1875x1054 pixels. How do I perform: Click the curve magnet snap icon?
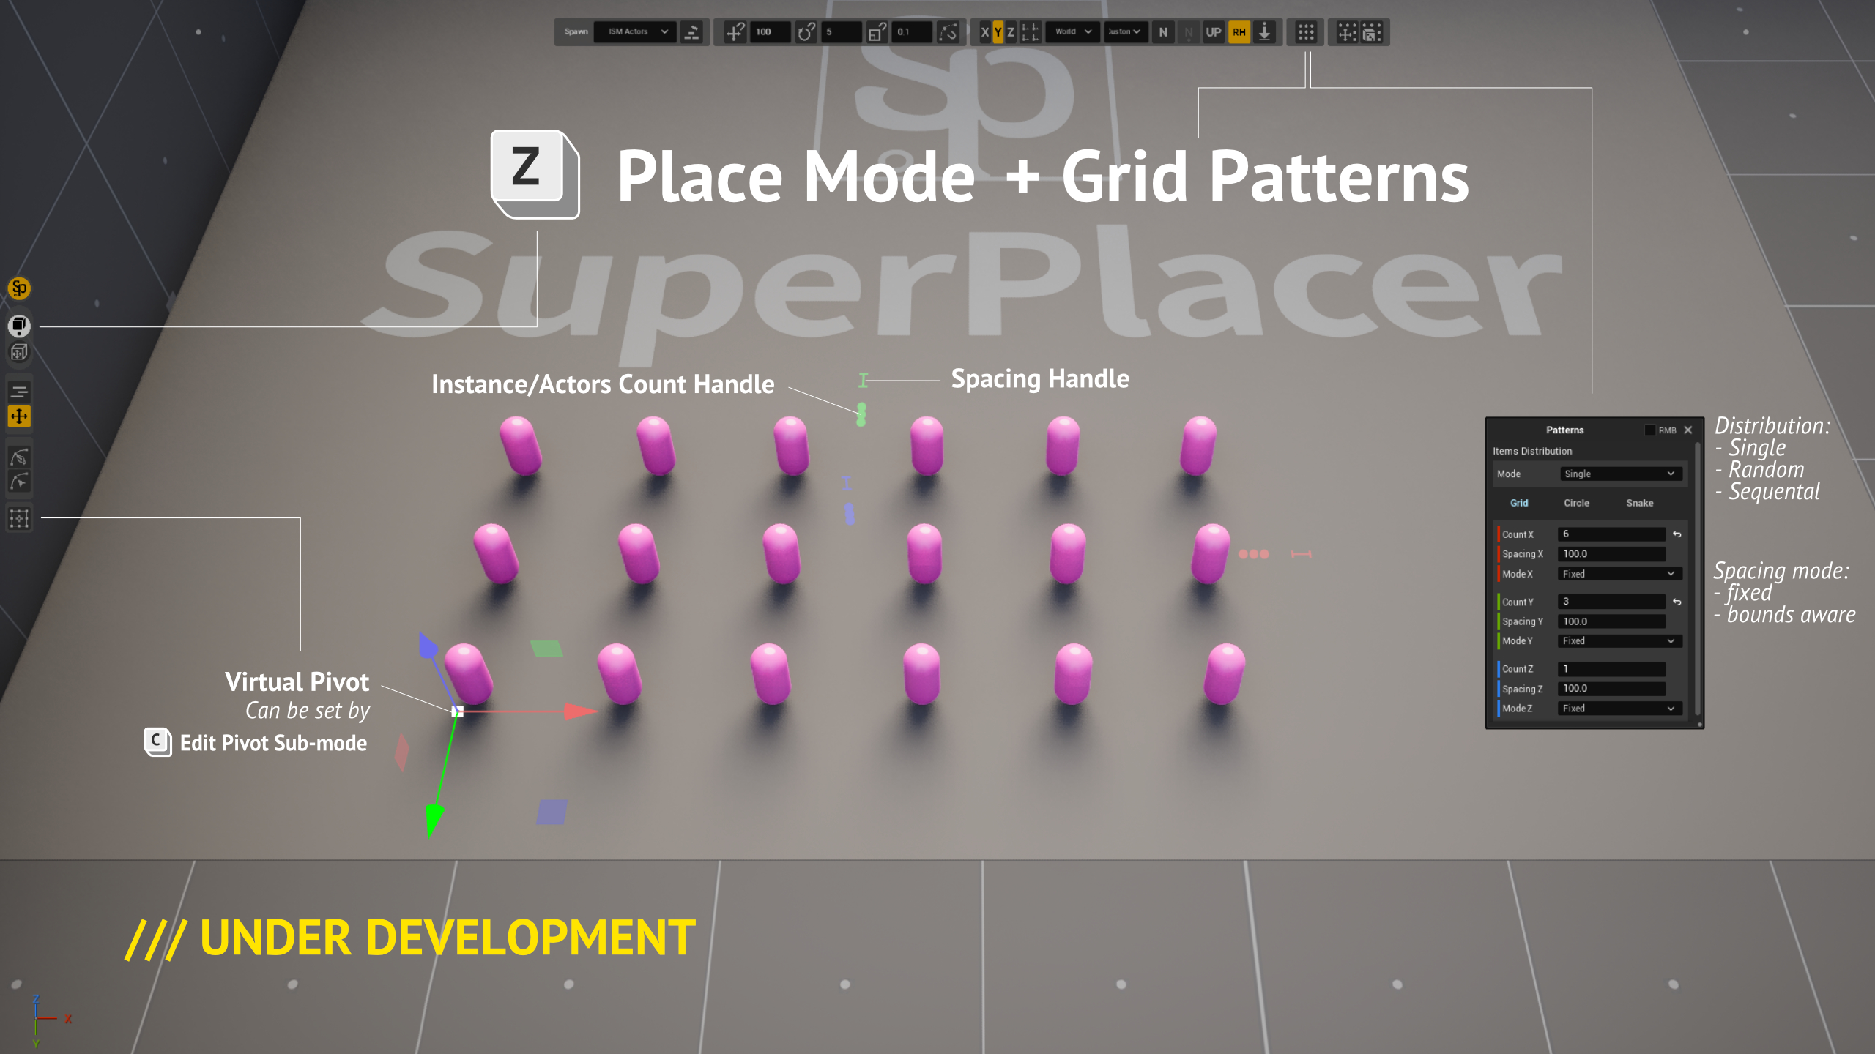pyautogui.click(x=948, y=31)
